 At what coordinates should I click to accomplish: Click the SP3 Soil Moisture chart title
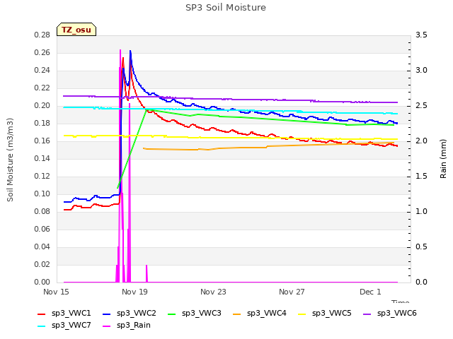click(x=226, y=8)
